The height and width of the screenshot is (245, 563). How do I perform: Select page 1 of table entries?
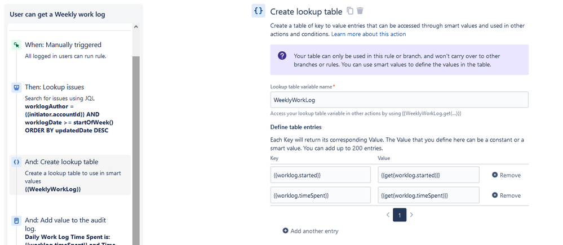point(400,215)
